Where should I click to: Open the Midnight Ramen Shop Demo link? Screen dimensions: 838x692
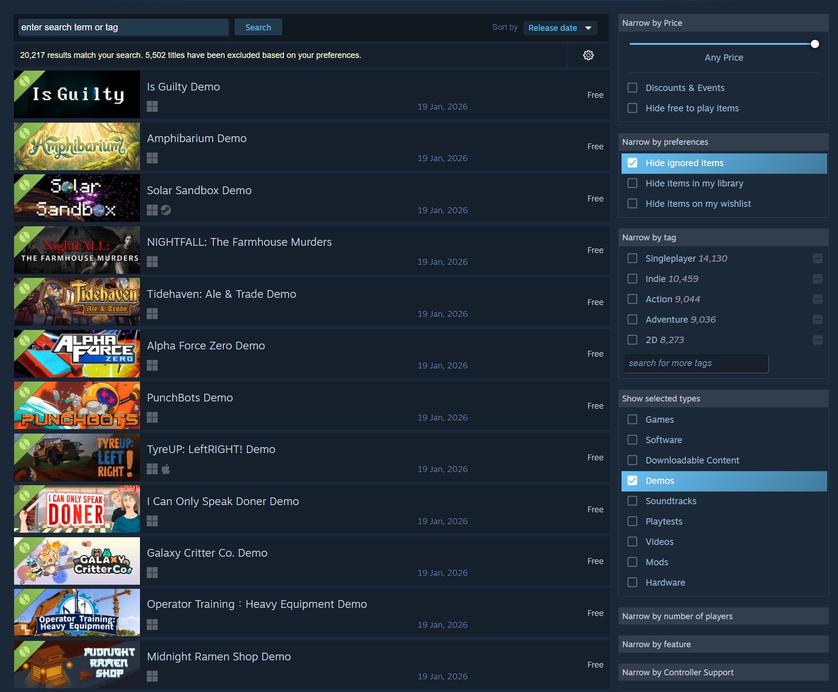[x=219, y=656]
